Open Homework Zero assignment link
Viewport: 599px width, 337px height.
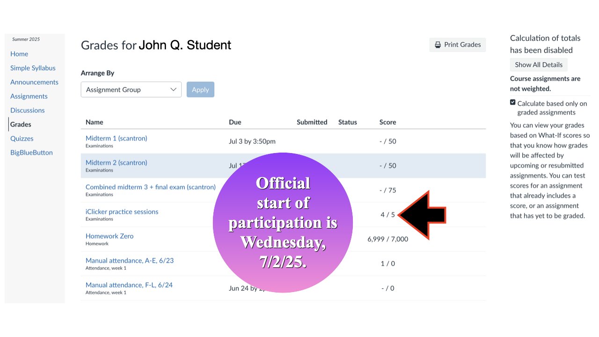[x=110, y=236]
